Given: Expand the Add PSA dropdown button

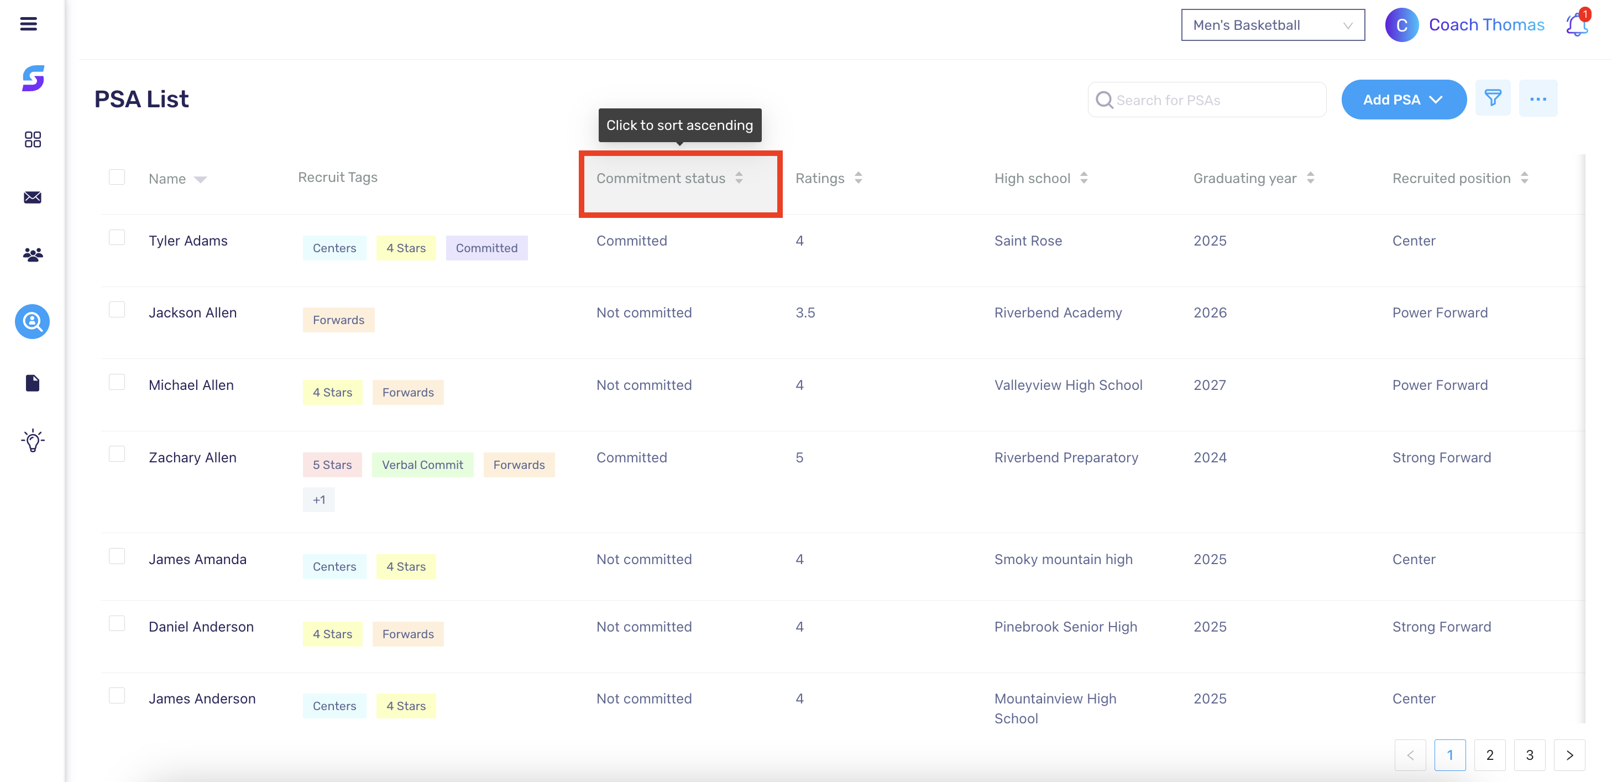Looking at the screenshot, I should (x=1404, y=100).
